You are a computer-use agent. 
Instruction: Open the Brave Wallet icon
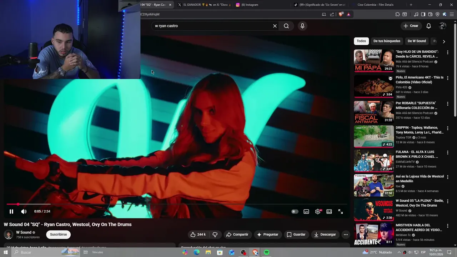pos(430,14)
